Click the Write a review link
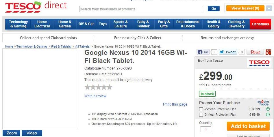 pyautogui.click(x=95, y=96)
